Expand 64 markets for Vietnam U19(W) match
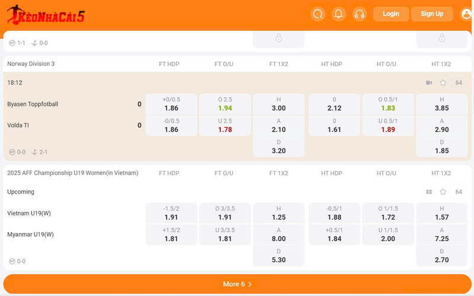474x296 pixels. (x=459, y=192)
